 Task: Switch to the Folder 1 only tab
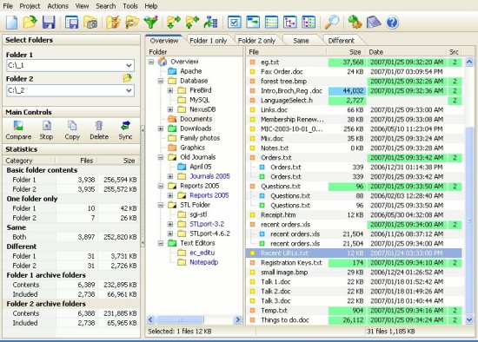point(209,41)
